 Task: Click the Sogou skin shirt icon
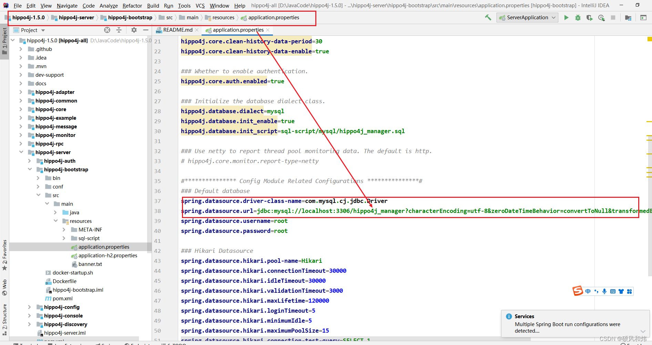click(621, 291)
